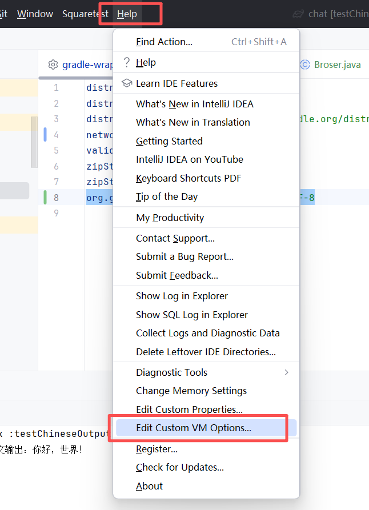Open My Productivity
Screen dimensions: 369x510
tap(206, 218)
